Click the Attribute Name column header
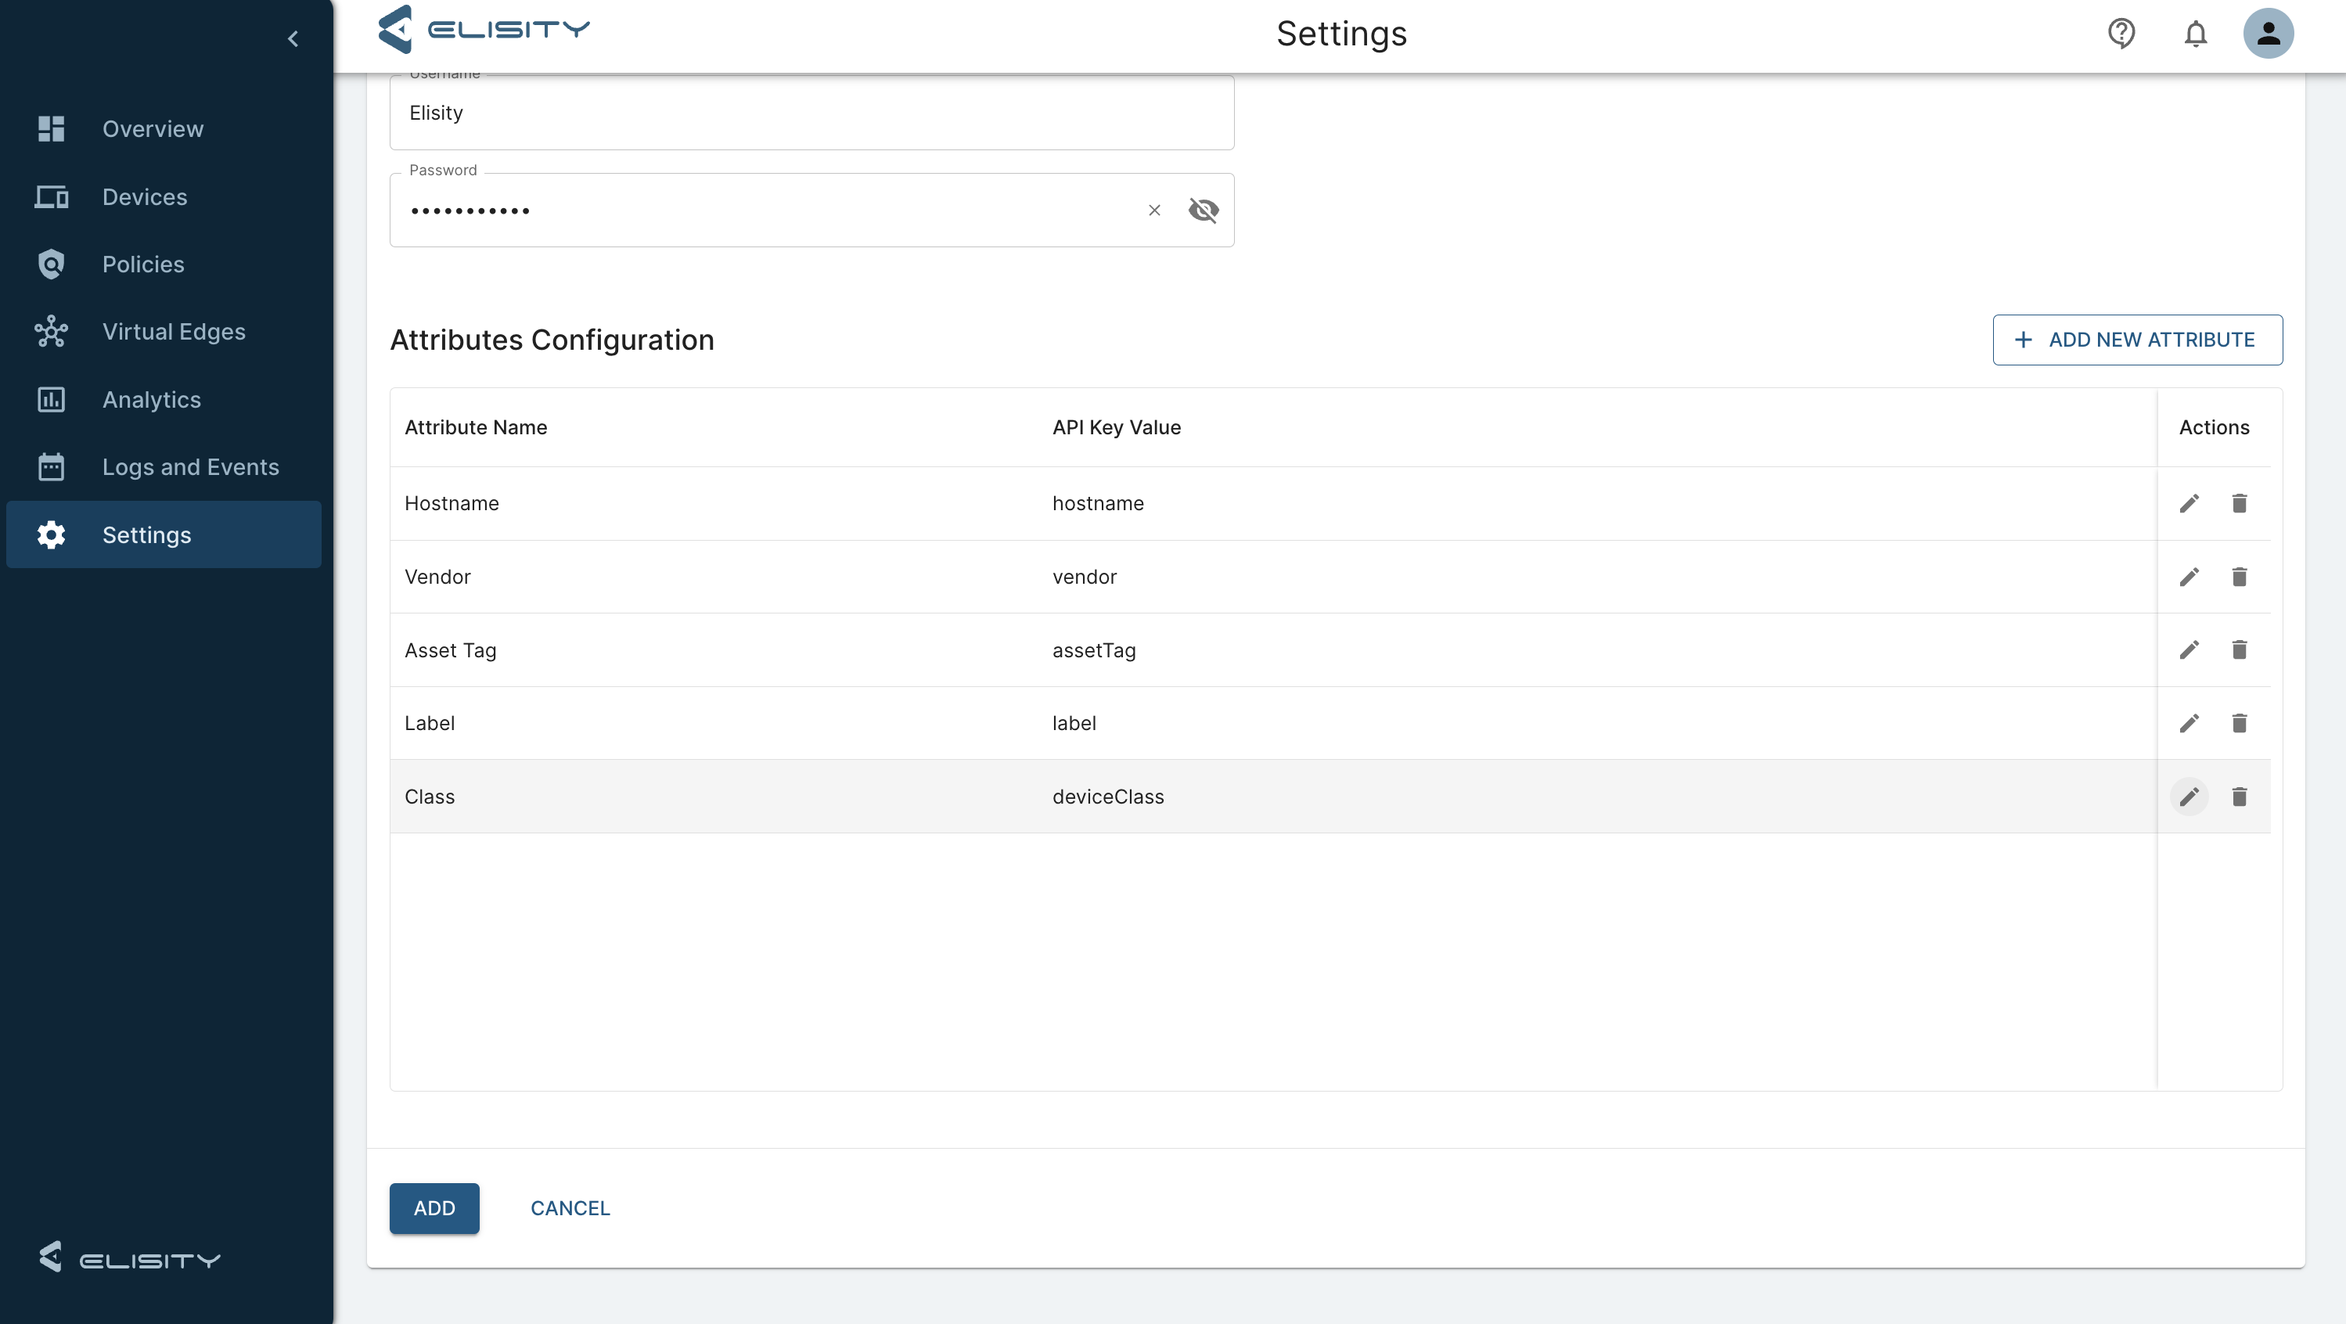2346x1324 pixels. tap(476, 427)
